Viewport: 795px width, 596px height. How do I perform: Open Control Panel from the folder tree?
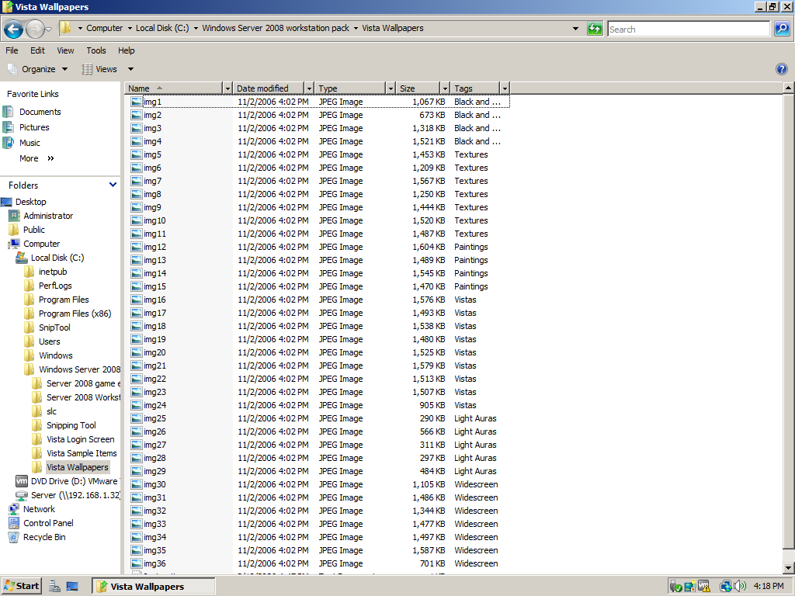[47, 523]
